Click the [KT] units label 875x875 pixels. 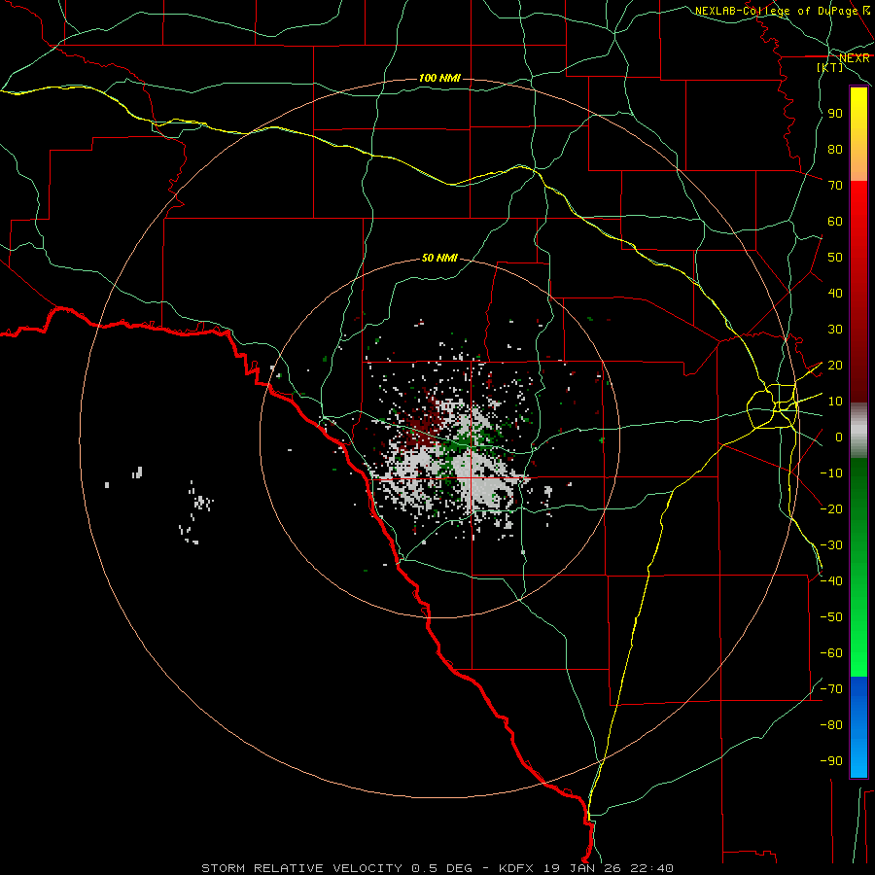[x=830, y=67]
